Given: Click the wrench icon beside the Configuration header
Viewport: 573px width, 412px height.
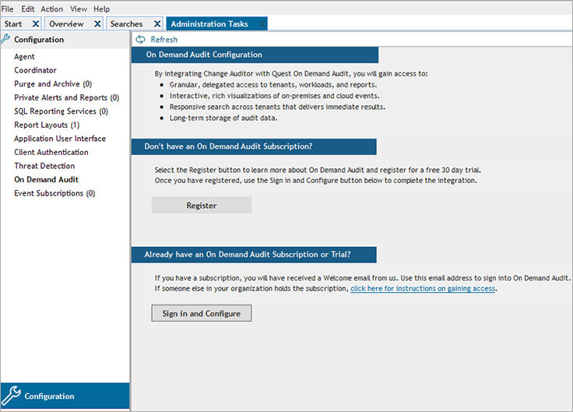Looking at the screenshot, I should pos(6,39).
